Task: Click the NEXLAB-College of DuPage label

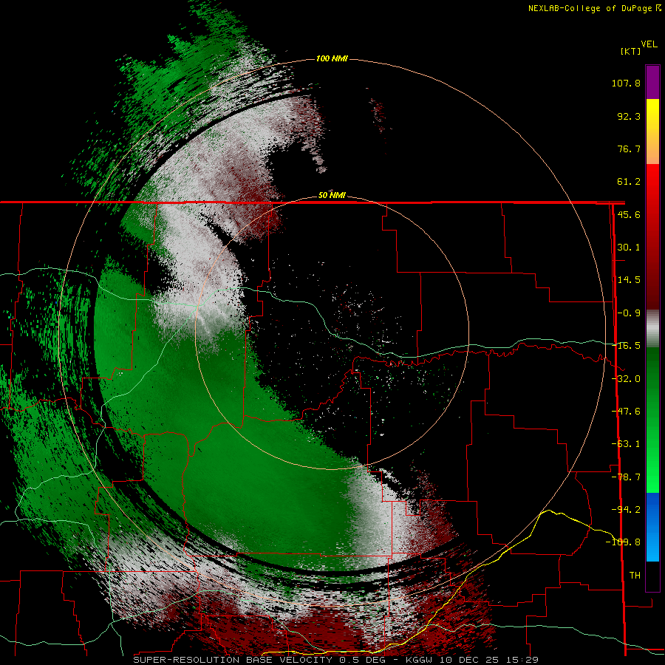Action: point(595,8)
